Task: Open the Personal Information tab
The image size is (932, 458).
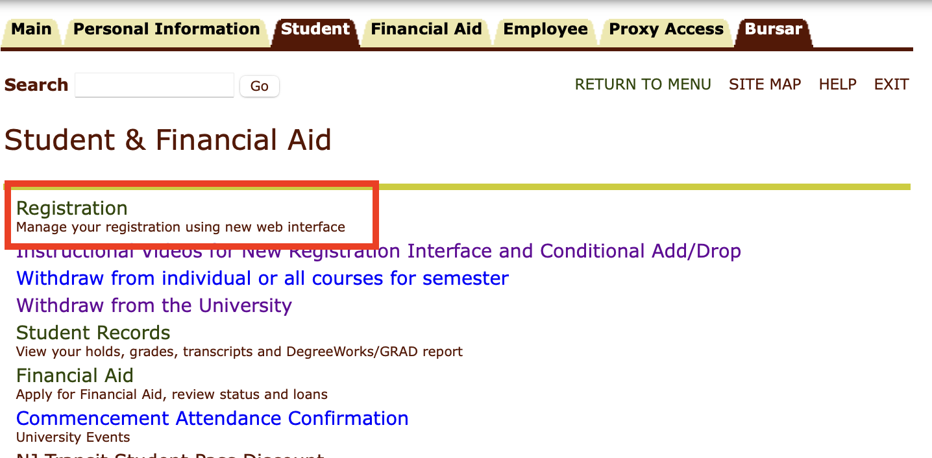Action: (165, 29)
